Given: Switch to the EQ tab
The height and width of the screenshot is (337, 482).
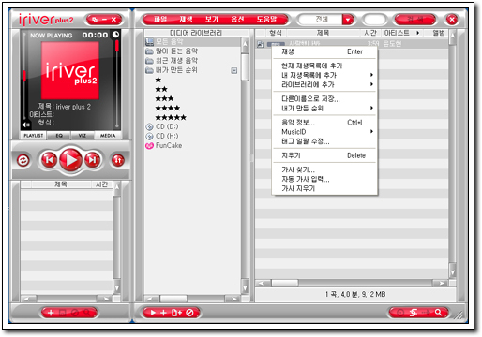Looking at the screenshot, I should 59,136.
